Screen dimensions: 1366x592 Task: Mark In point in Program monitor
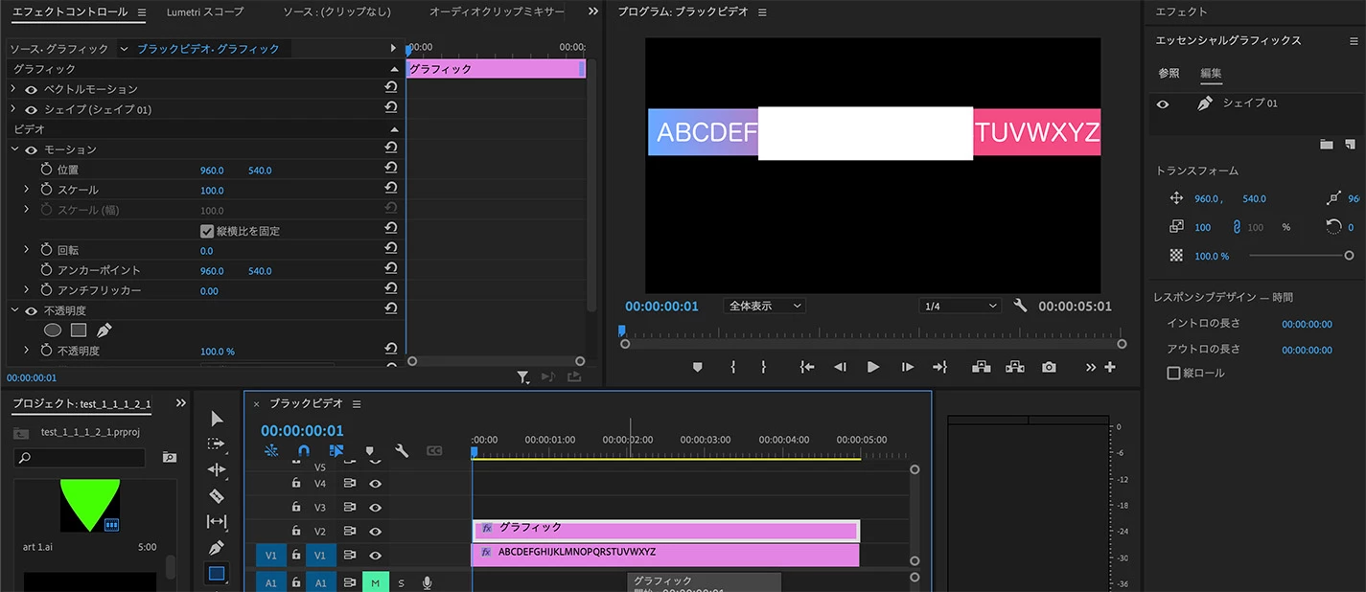tap(732, 367)
